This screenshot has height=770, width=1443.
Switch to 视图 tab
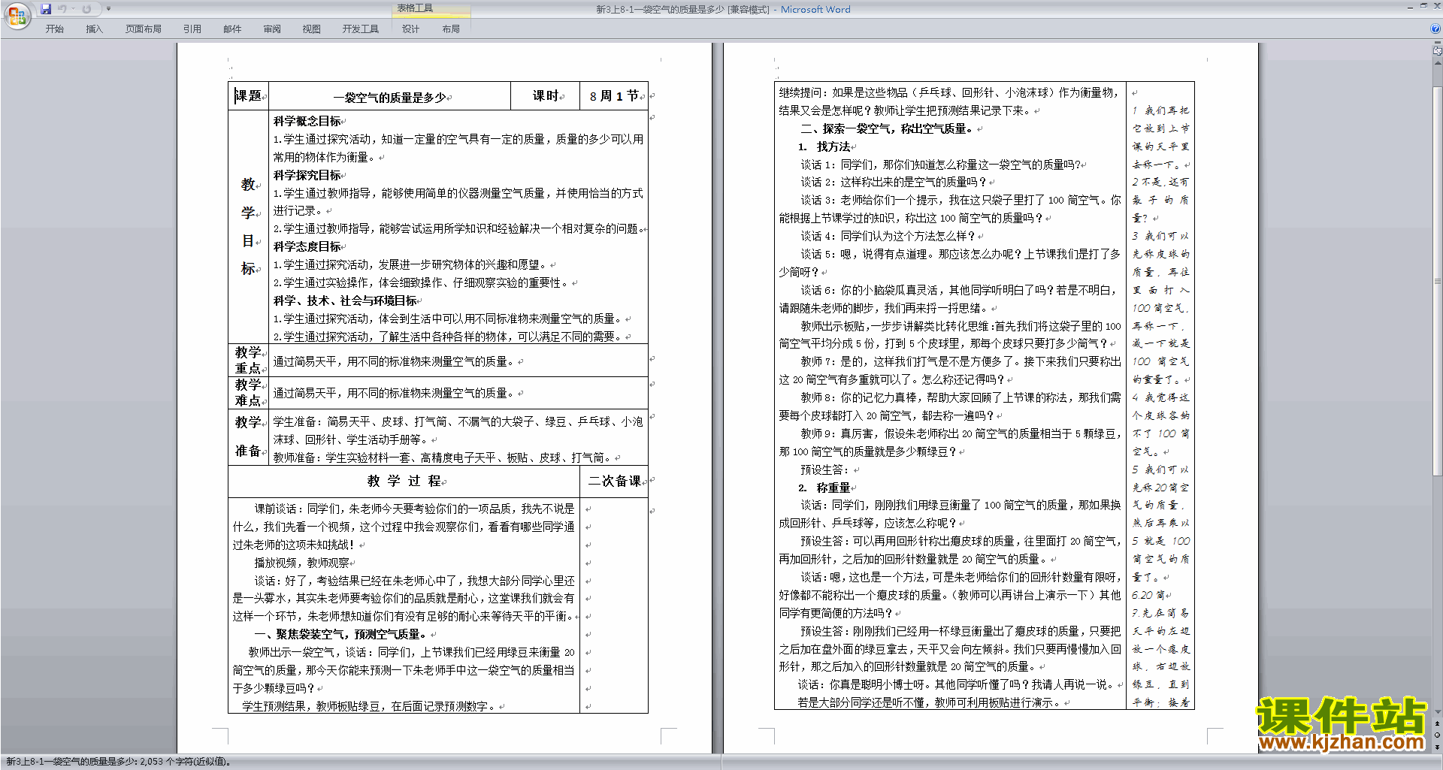[x=312, y=29]
